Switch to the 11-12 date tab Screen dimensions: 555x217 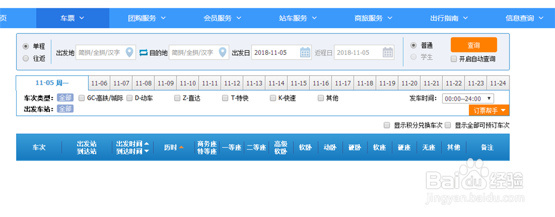tap(232, 83)
